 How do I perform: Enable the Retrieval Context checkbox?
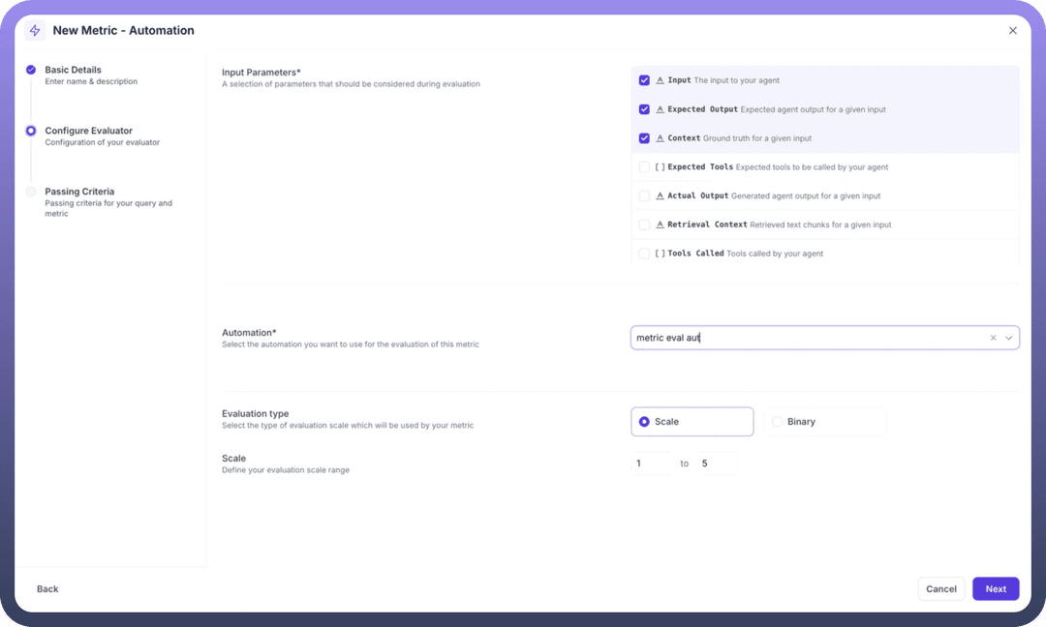[644, 224]
